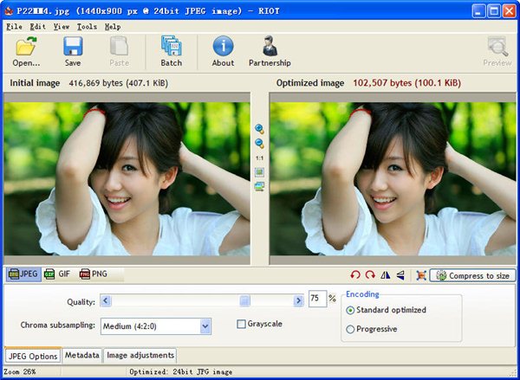Select Progressive encoding option

(351, 329)
